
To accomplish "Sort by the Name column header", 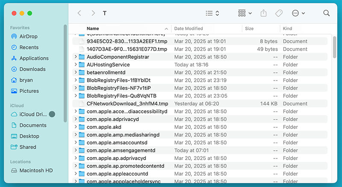I will pos(93,29).
